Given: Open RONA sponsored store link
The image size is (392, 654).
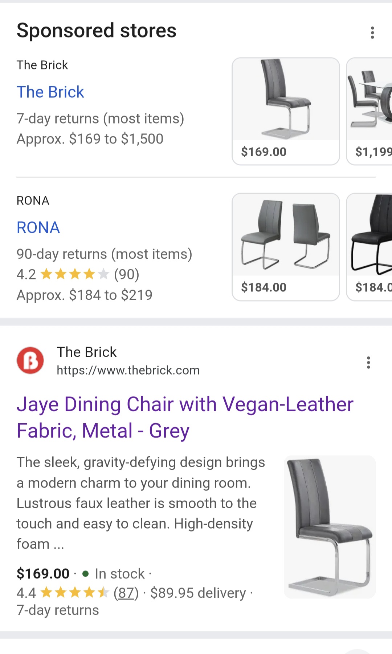Looking at the screenshot, I should coord(38,227).
